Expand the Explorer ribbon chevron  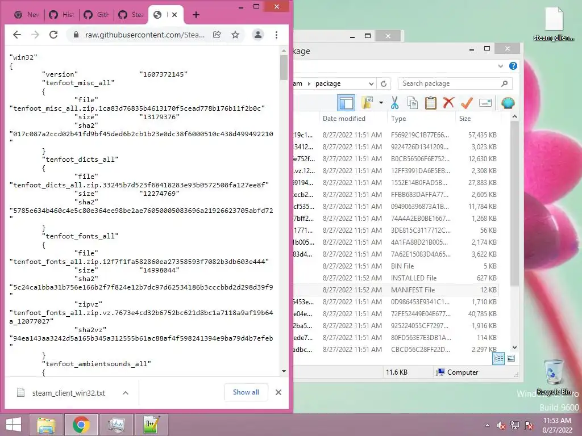pyautogui.click(x=500, y=66)
